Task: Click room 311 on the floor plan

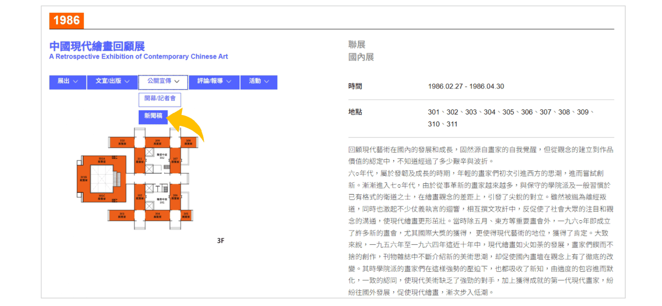Action: point(139,160)
